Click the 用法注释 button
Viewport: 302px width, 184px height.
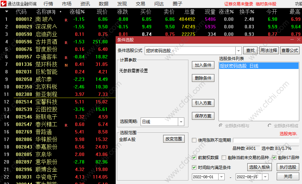tap(269, 51)
